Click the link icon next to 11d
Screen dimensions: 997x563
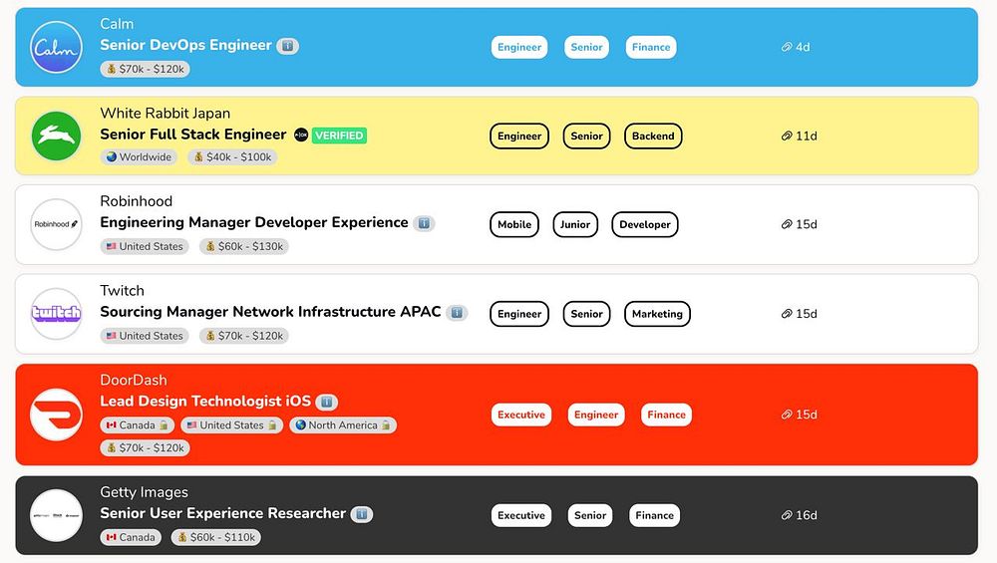(x=787, y=136)
